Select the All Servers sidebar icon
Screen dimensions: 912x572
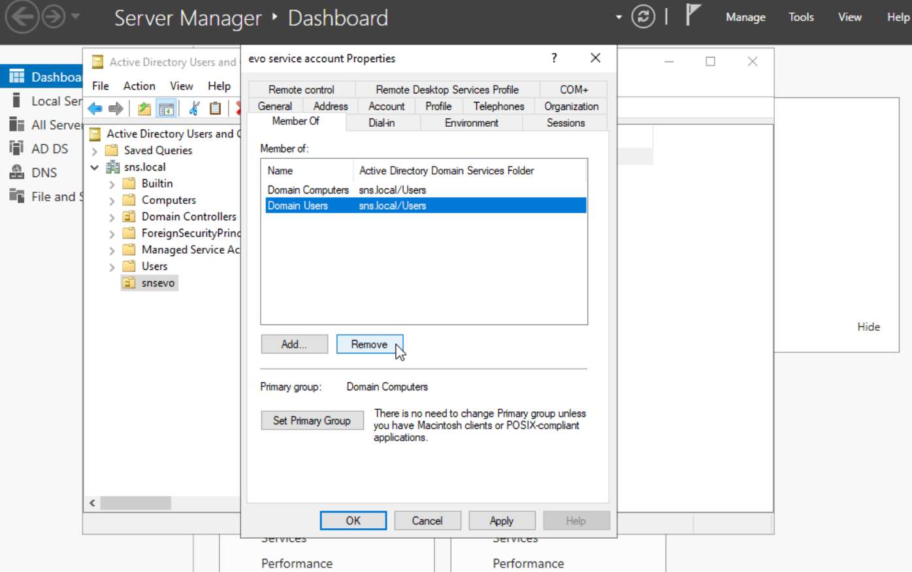coord(16,124)
